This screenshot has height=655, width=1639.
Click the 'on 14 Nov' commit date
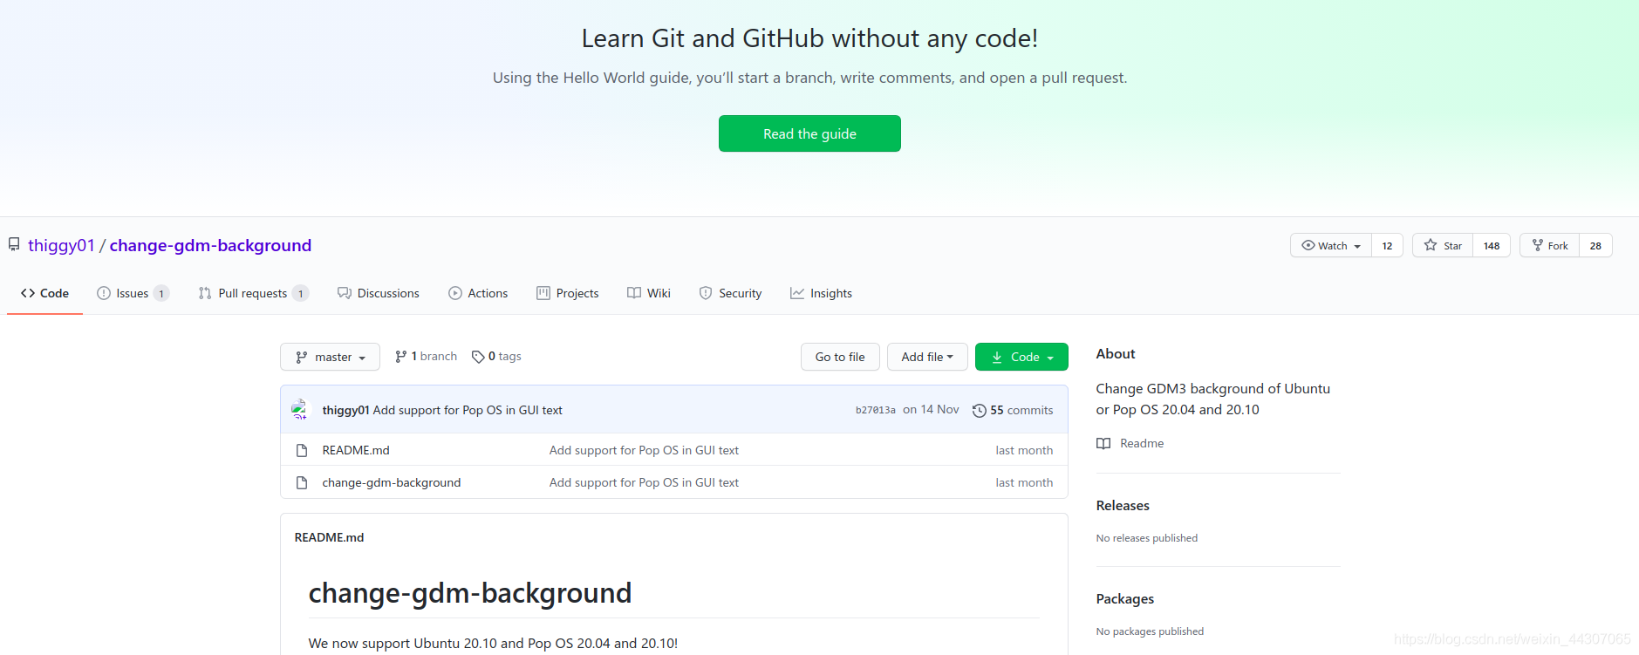tap(931, 410)
